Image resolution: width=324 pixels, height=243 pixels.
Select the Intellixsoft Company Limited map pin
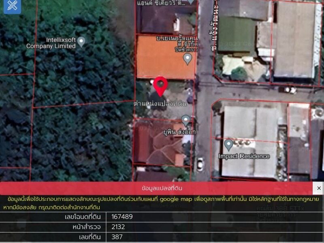[81, 41]
